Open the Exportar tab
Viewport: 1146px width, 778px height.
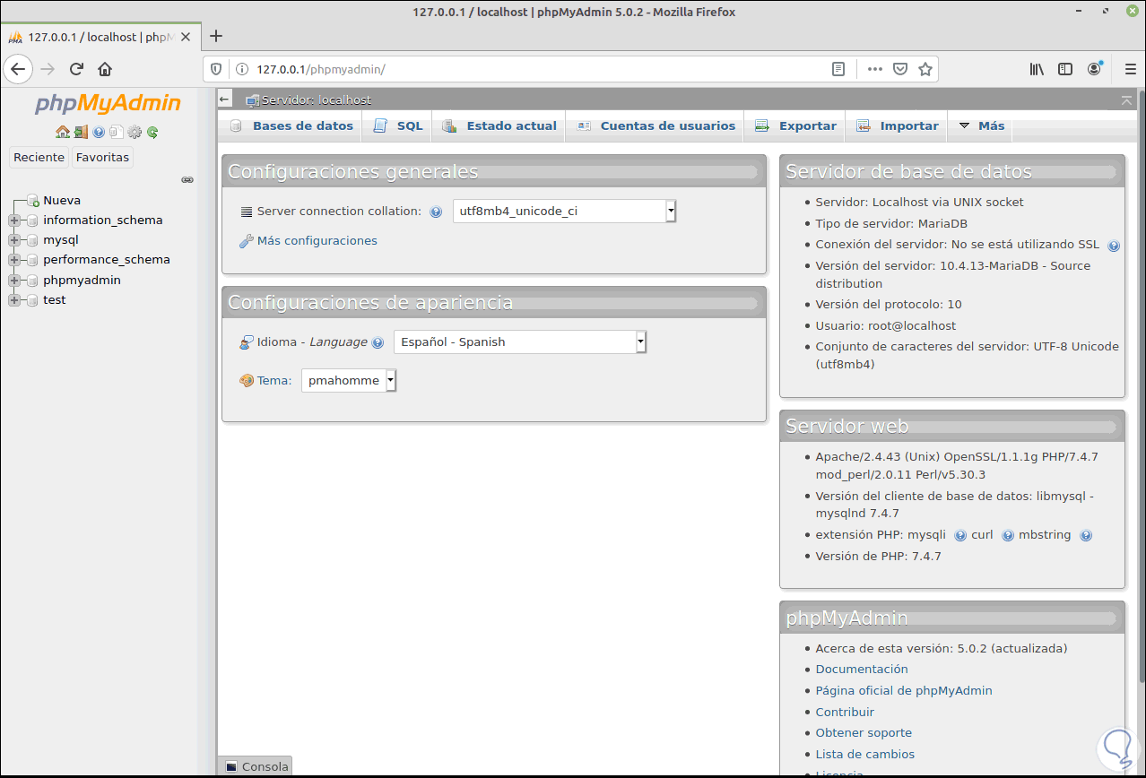796,126
